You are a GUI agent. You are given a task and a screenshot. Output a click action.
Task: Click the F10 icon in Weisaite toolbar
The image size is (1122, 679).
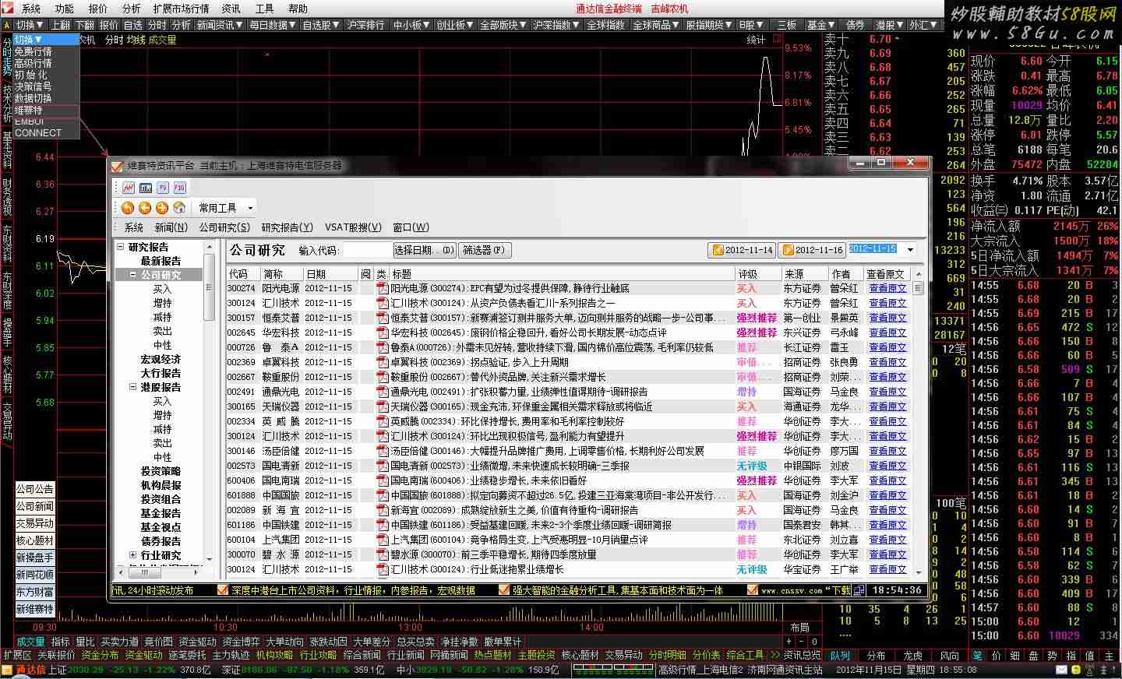(x=180, y=188)
